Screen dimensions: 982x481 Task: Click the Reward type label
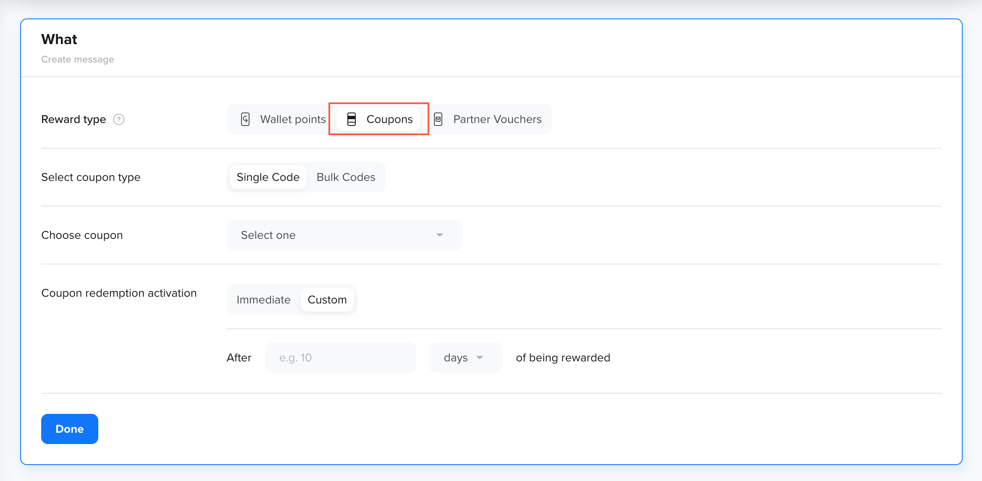tap(74, 120)
